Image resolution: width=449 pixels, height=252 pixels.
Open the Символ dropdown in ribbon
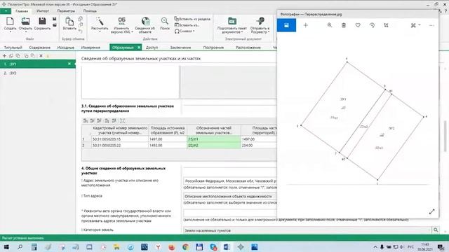pos(185,31)
